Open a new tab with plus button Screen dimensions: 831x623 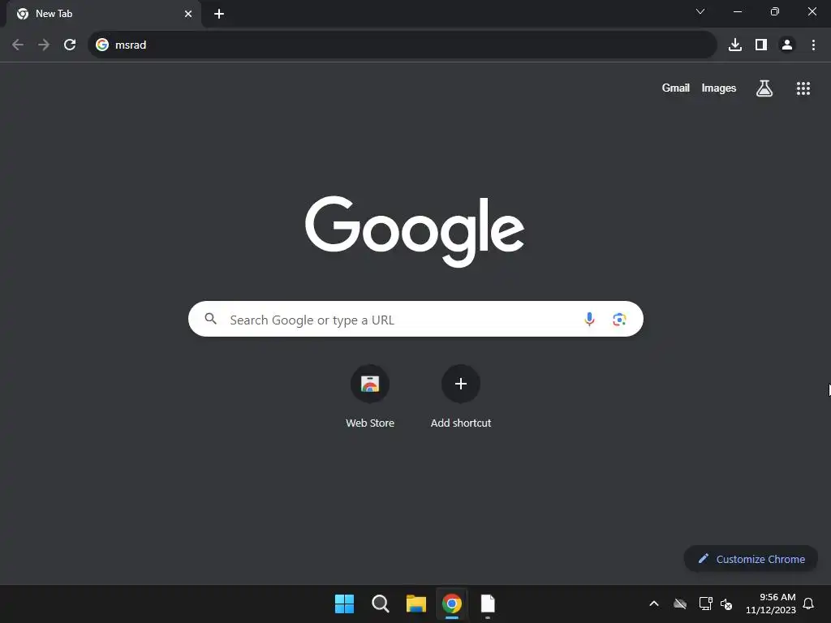[x=219, y=14]
